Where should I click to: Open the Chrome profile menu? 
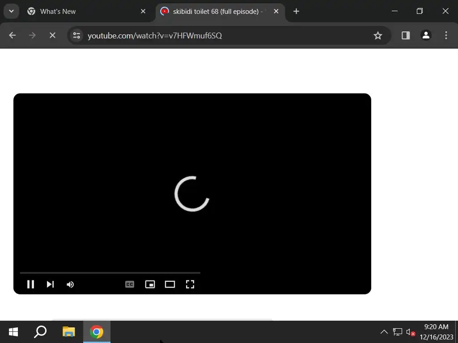pyautogui.click(x=426, y=35)
